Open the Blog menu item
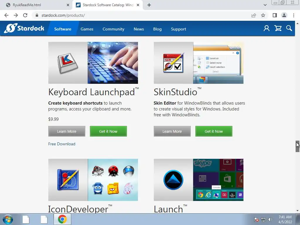 click(x=157, y=29)
